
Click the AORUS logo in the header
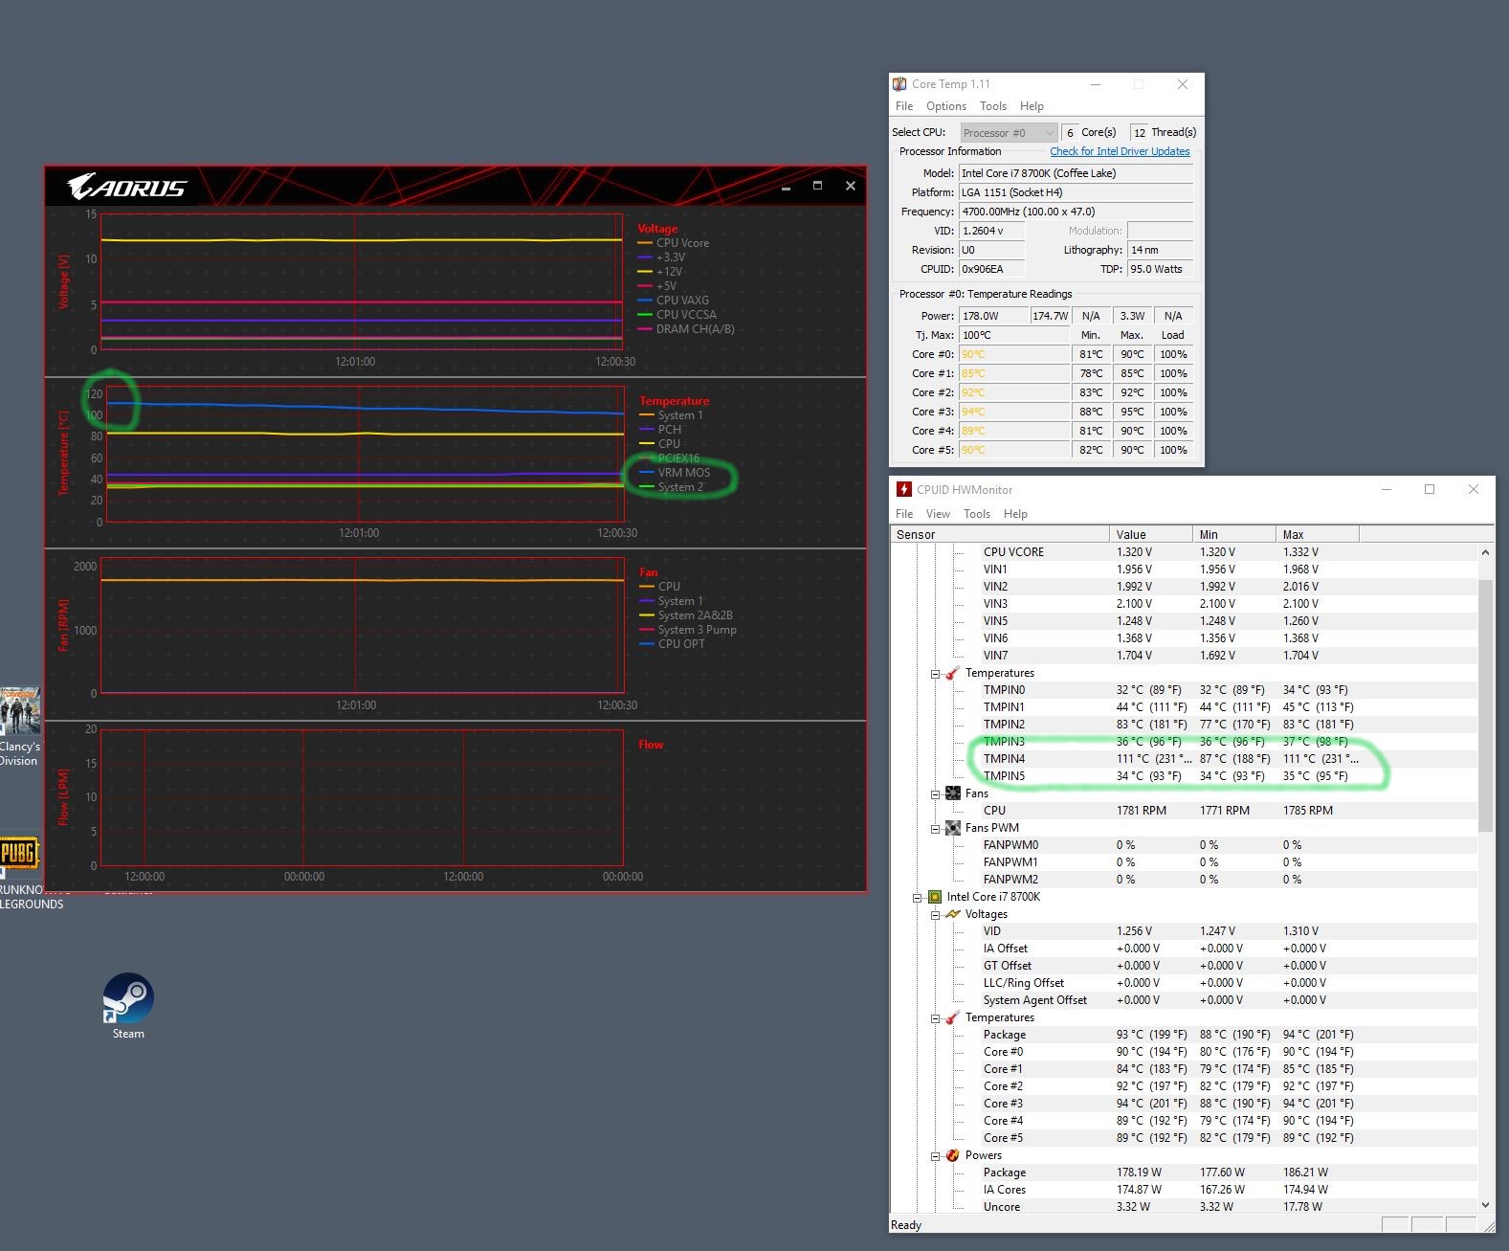[x=127, y=186]
